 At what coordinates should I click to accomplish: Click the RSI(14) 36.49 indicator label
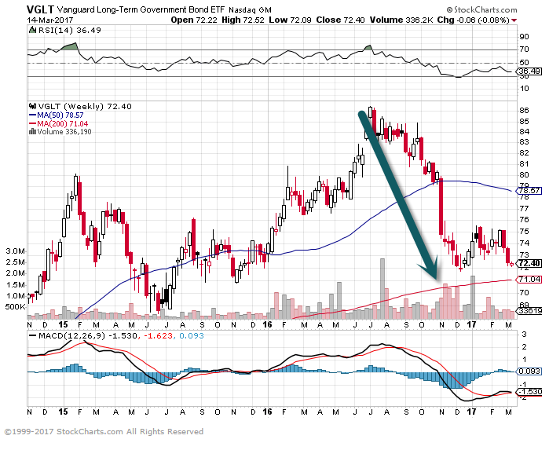pos(70,31)
